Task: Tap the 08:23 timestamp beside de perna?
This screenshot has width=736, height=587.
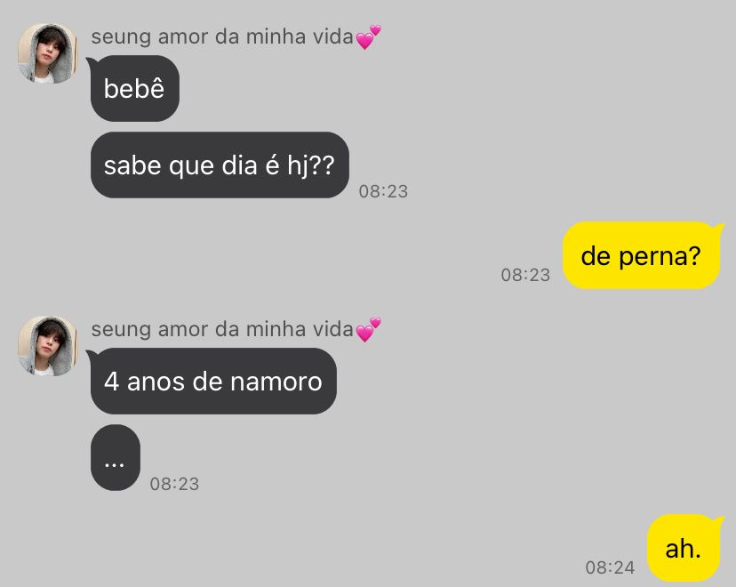Action: [x=525, y=275]
